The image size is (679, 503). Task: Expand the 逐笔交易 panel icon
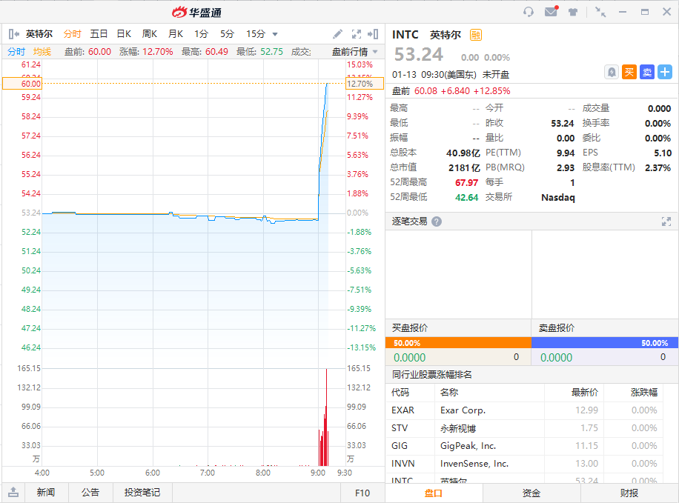pyautogui.click(x=666, y=221)
